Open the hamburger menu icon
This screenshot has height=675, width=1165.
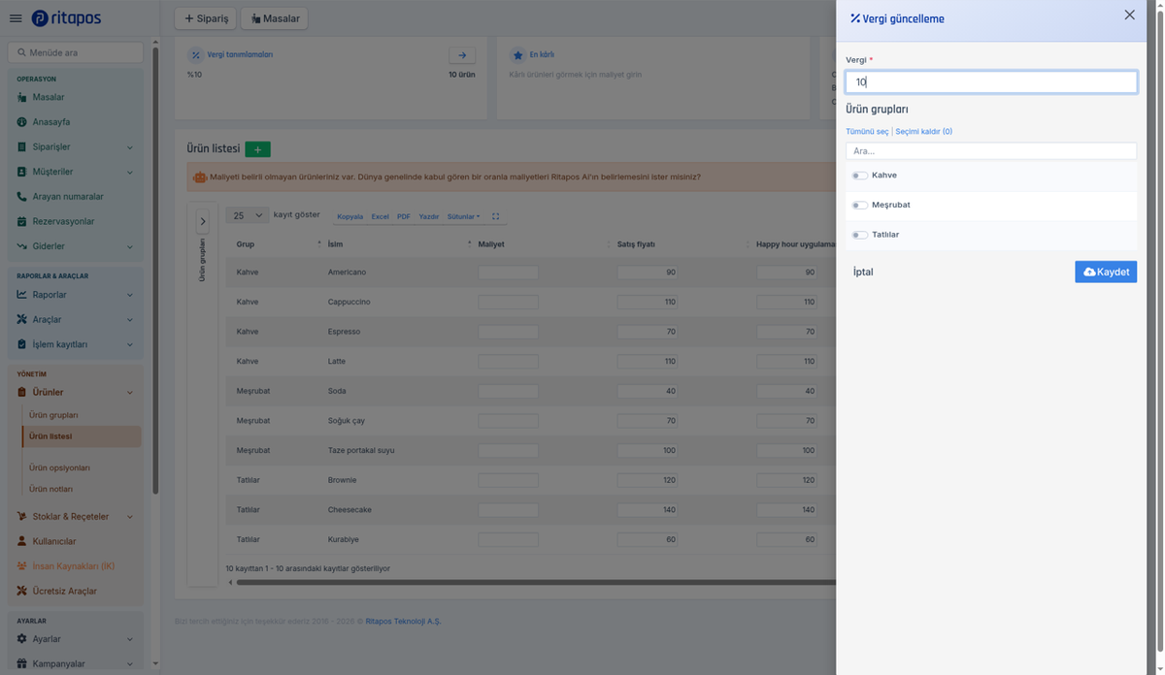tap(15, 18)
